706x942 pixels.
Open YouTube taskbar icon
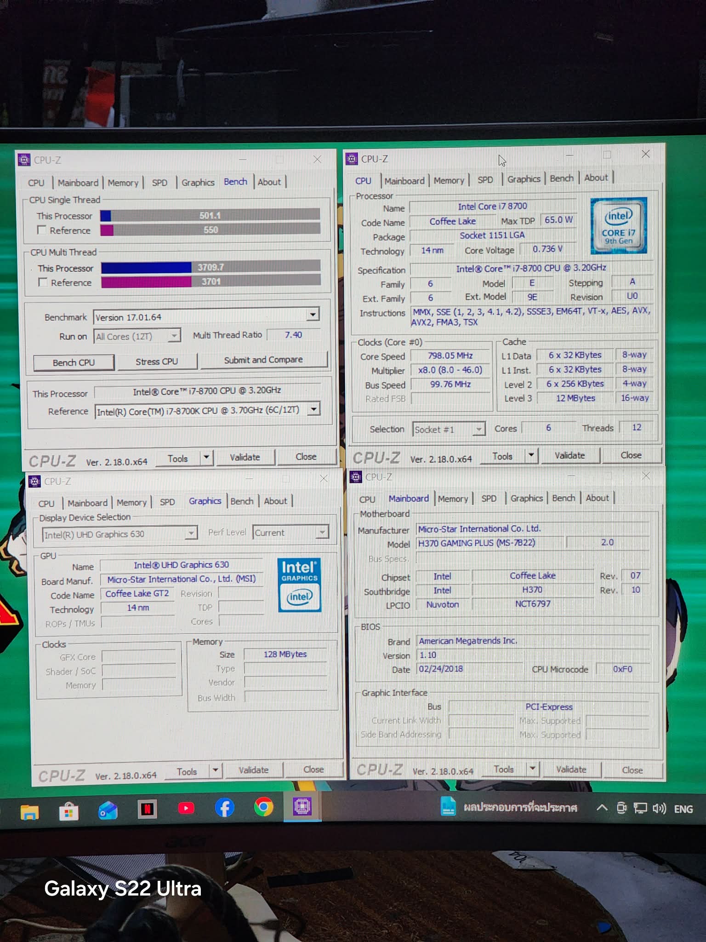click(x=186, y=808)
